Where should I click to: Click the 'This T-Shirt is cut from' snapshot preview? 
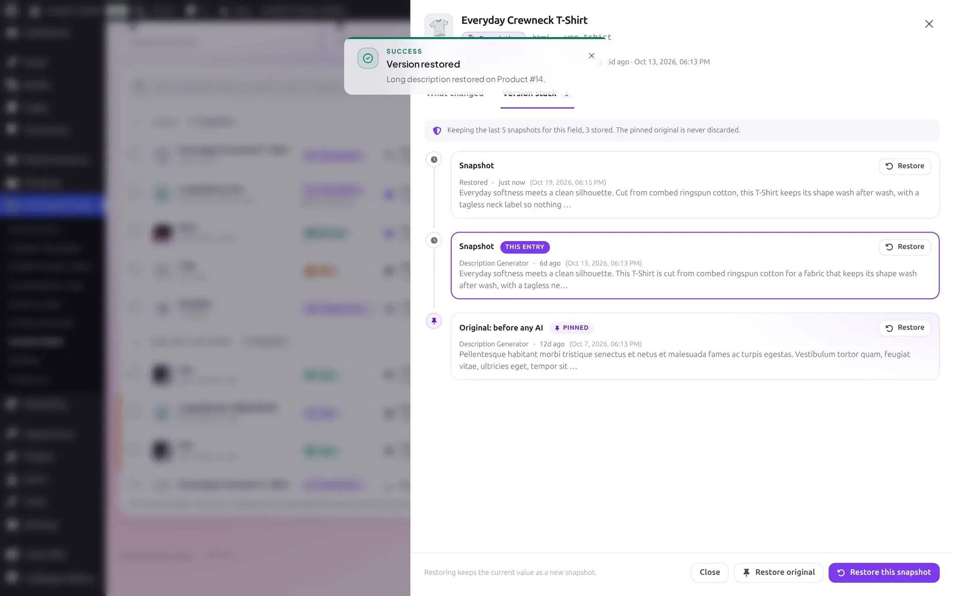(x=688, y=279)
